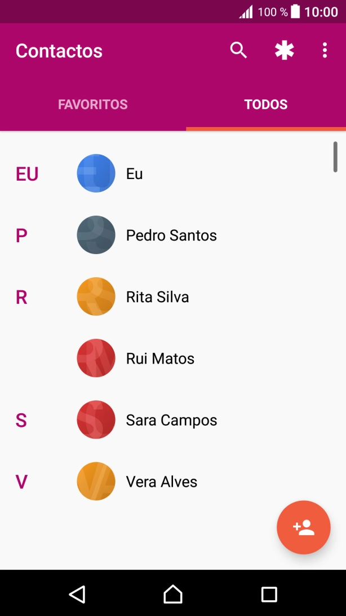
Task: Tap the Back navigation icon
Action: click(x=77, y=594)
